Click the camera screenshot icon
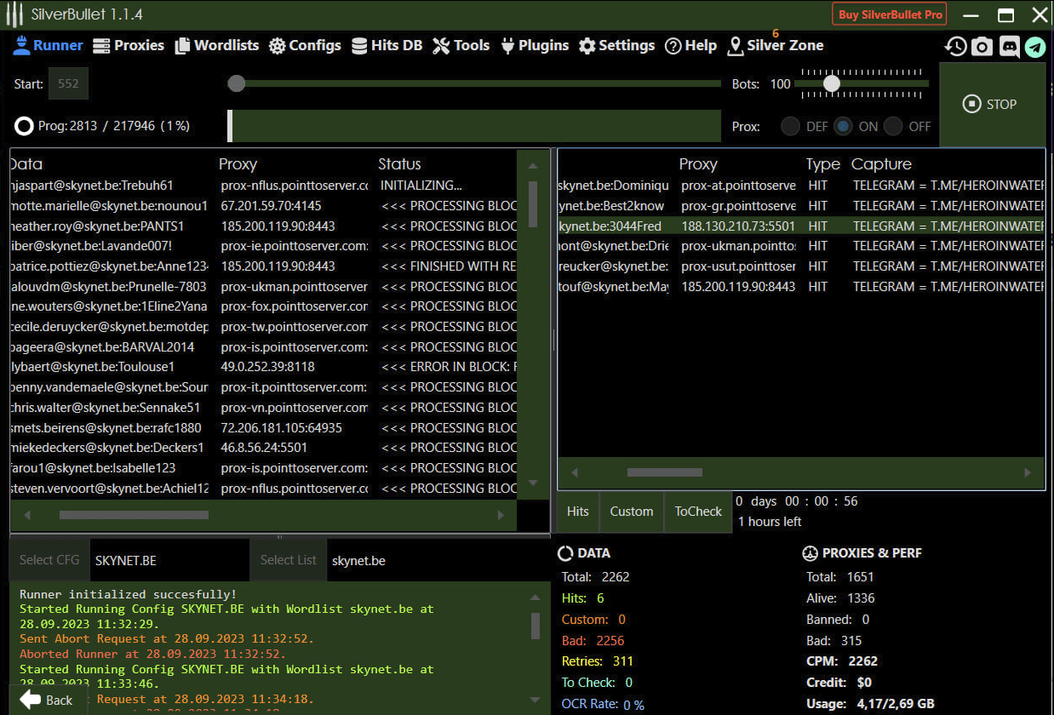This screenshot has width=1054, height=715. pyautogui.click(x=982, y=47)
